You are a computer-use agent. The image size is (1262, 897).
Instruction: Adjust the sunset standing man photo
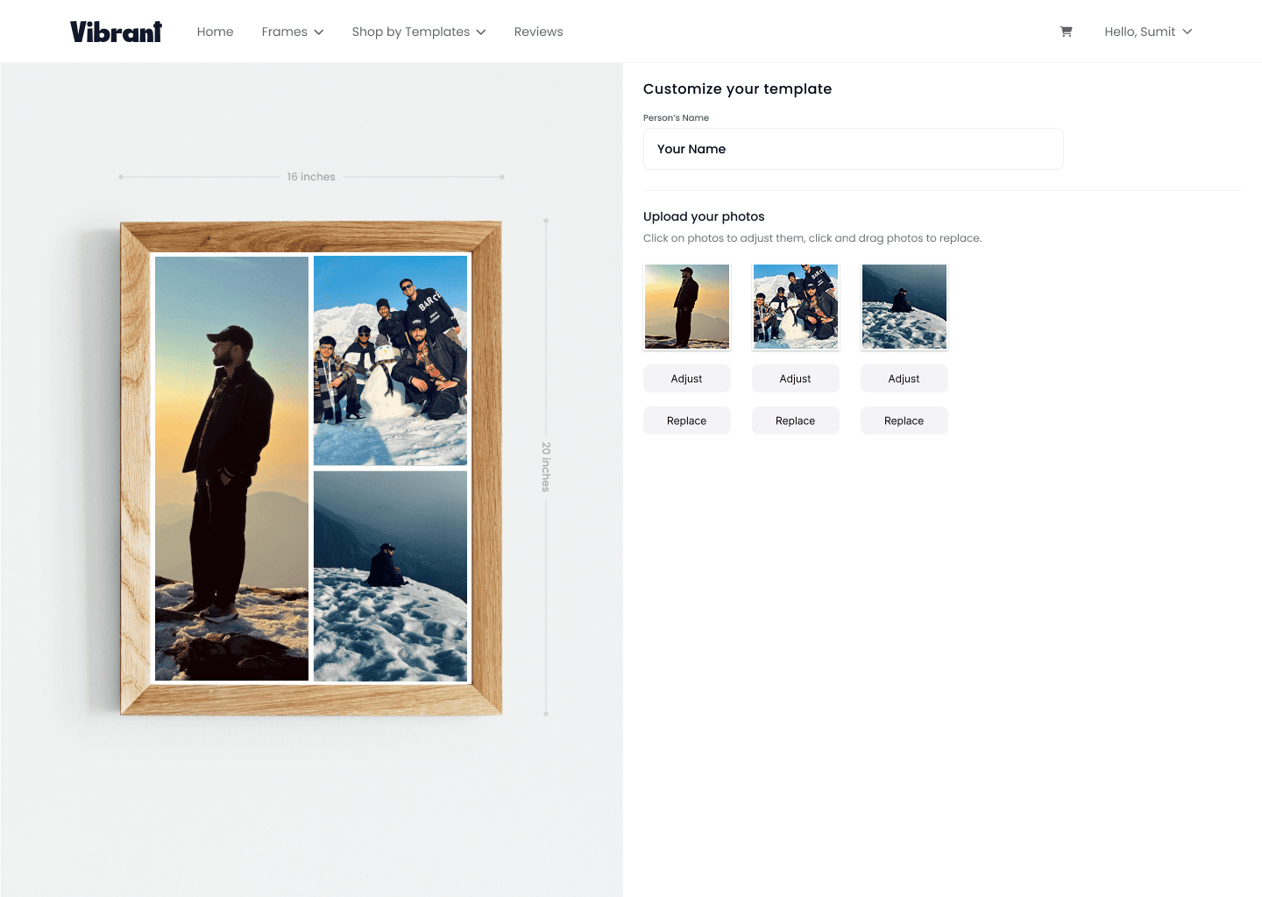coord(686,378)
